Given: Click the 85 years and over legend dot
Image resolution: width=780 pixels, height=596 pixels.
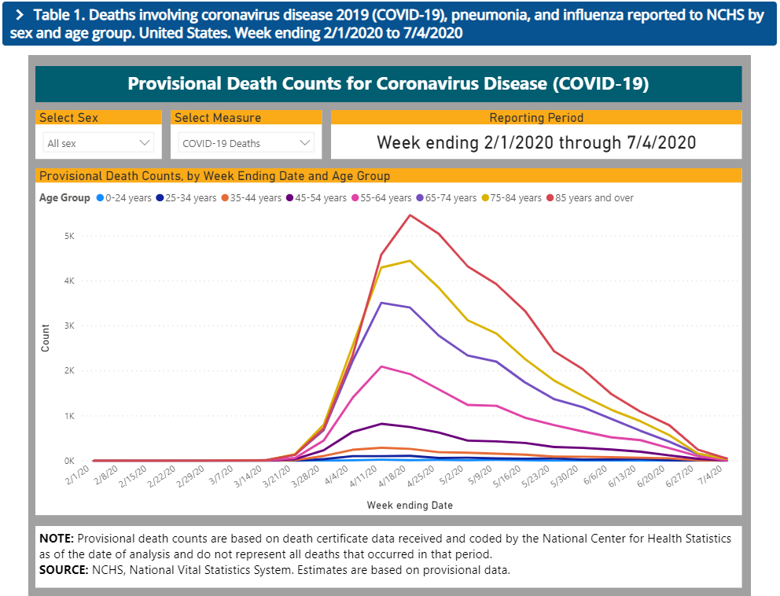Looking at the screenshot, I should (550, 198).
